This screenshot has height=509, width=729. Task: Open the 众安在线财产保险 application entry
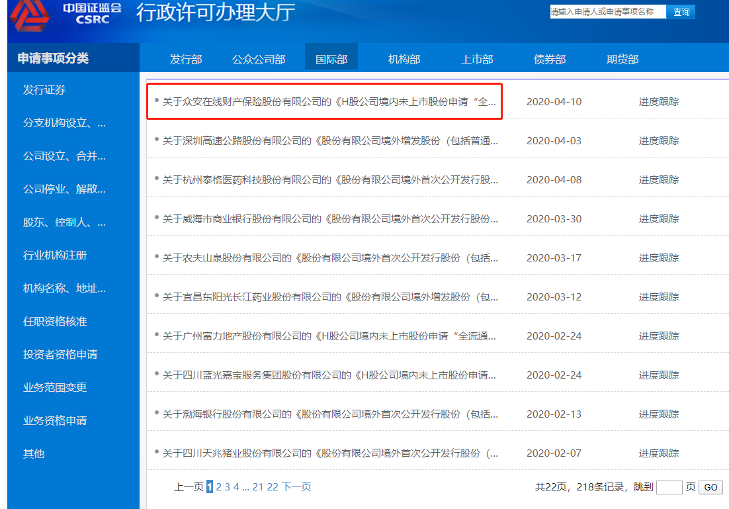point(329,102)
